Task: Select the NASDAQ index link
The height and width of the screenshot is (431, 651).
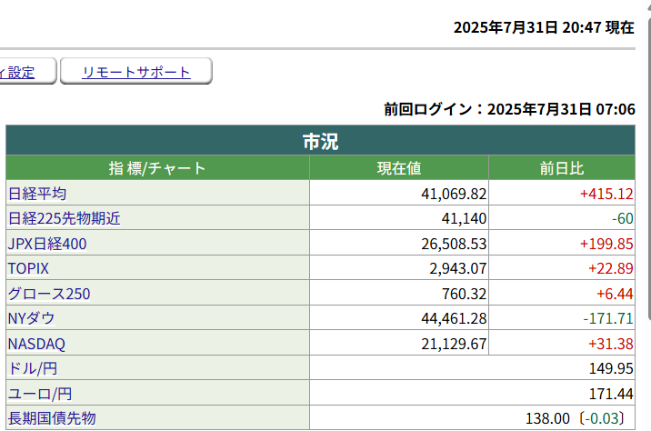Action: [36, 344]
